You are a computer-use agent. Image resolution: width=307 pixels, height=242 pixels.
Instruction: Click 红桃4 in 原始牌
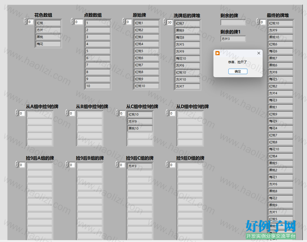pos(146,44)
